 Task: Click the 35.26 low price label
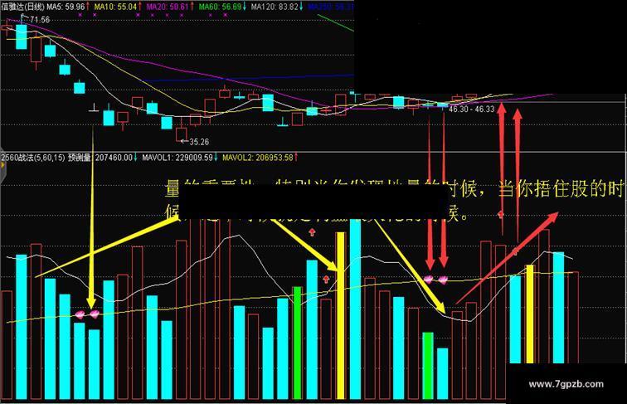(199, 142)
